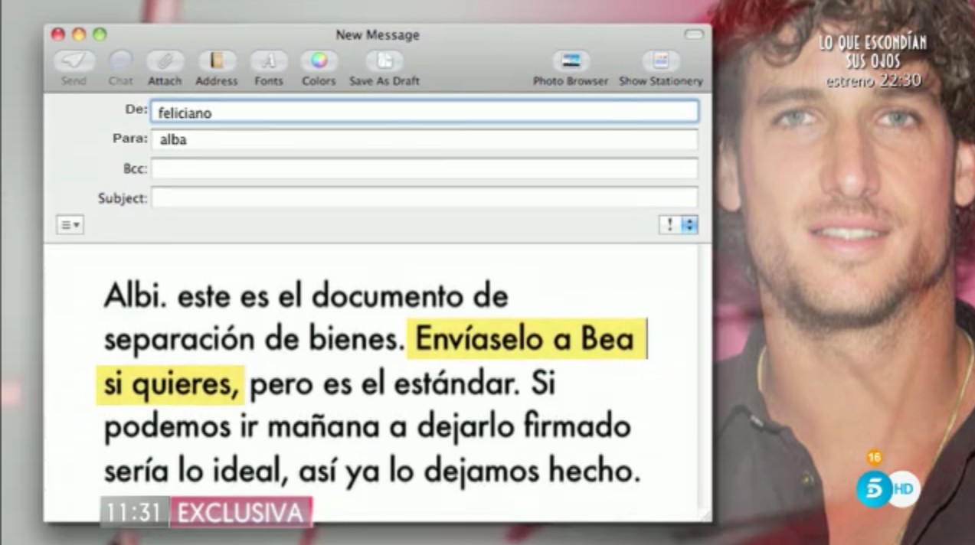Open the Address book icon

pyautogui.click(x=217, y=61)
